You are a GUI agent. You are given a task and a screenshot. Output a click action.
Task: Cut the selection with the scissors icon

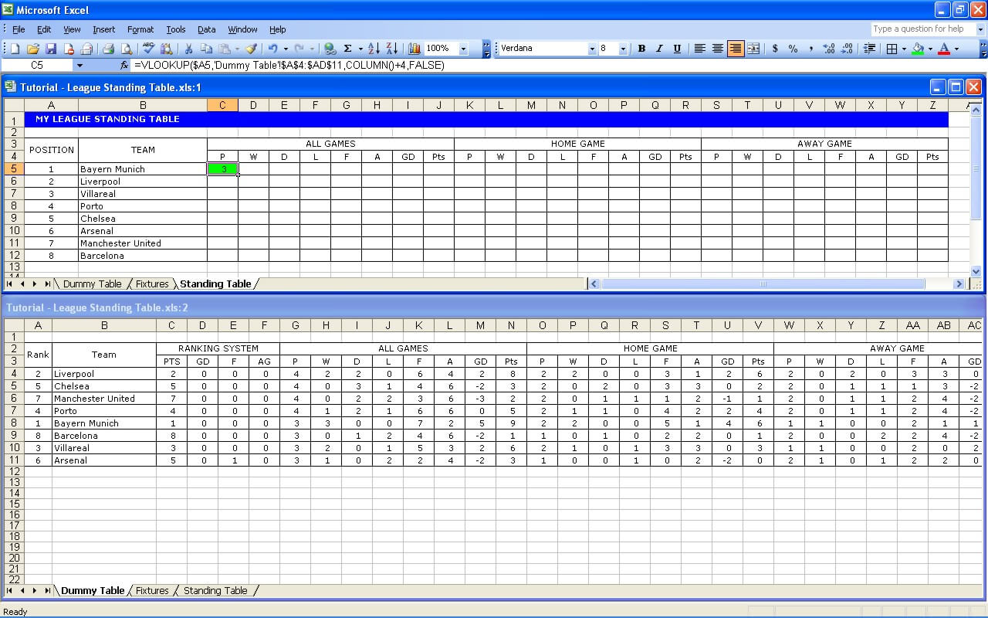(x=188, y=49)
